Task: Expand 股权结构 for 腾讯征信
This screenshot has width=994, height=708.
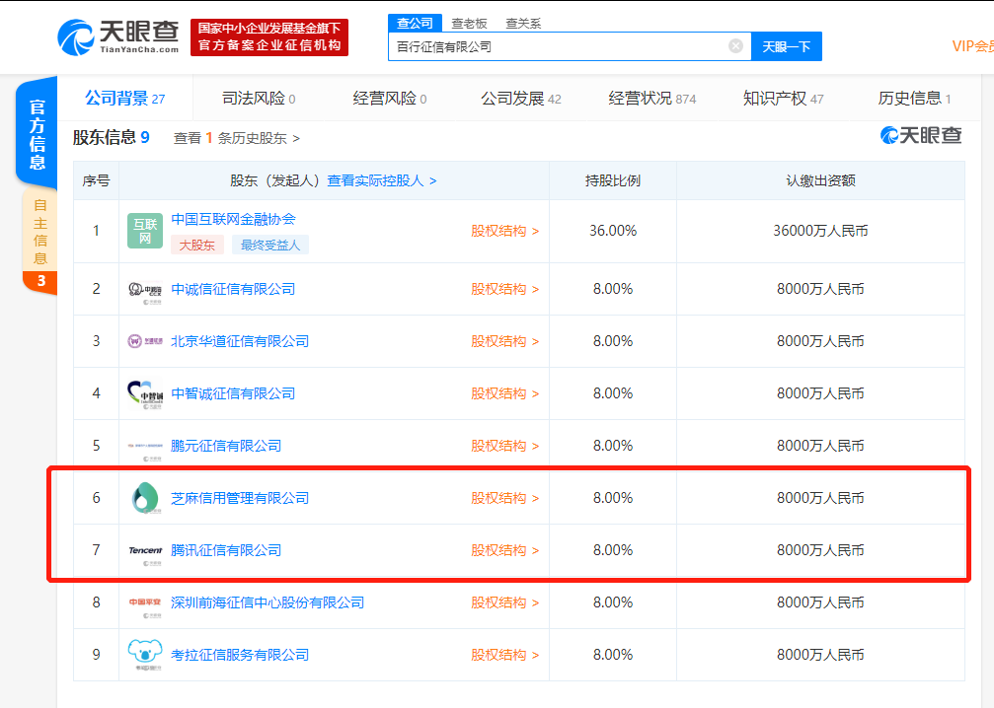Action: (x=504, y=550)
